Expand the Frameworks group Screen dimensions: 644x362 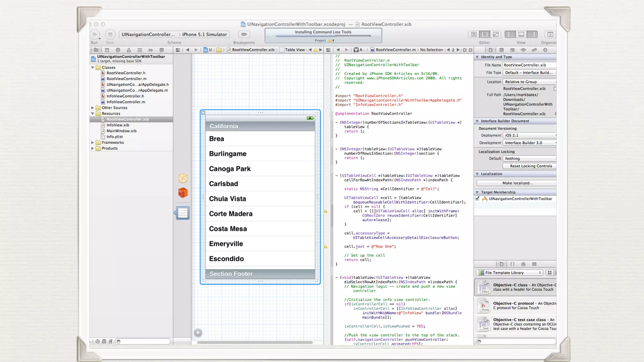tap(93, 143)
